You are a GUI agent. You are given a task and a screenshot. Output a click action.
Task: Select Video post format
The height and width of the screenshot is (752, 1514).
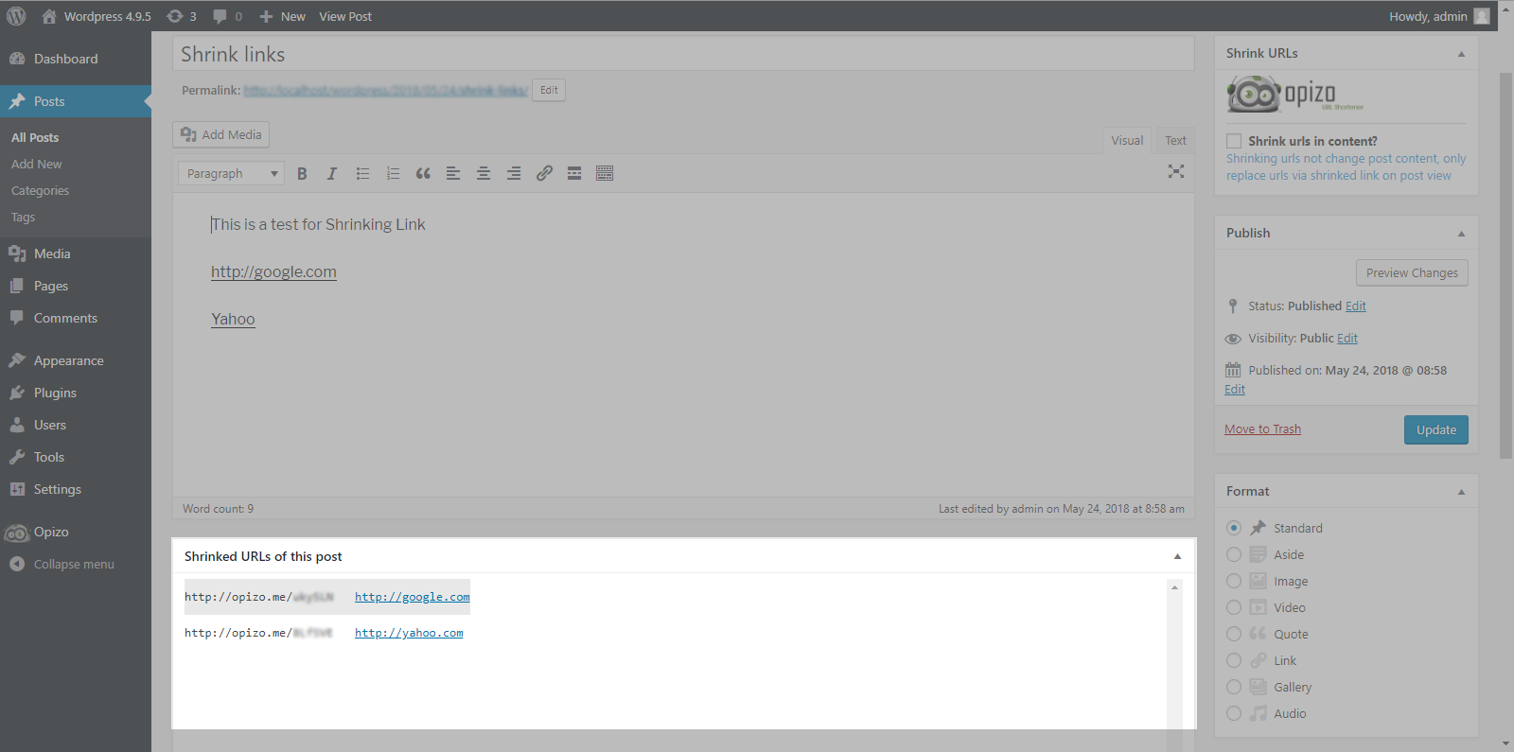pos(1234,607)
